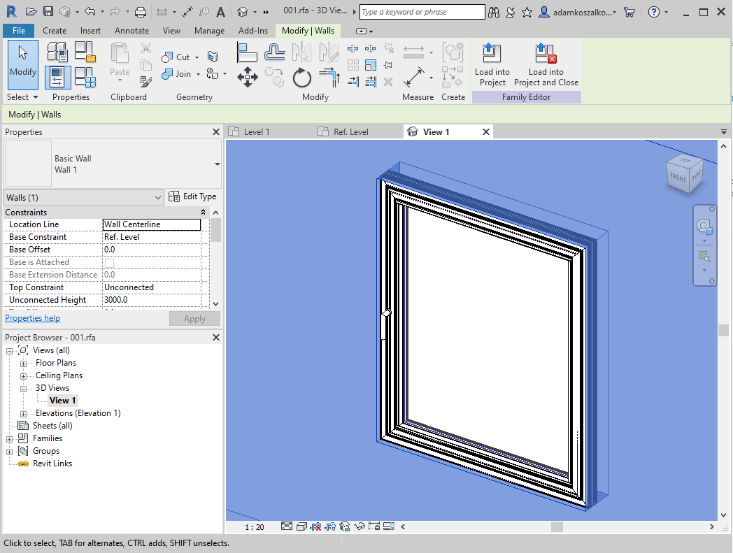Open the Basic Wall type selector dropdown
Screen dimensions: 733x553
217,164
